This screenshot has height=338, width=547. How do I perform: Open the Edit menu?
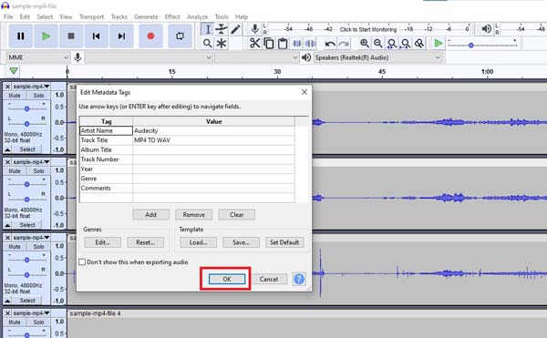tap(25, 16)
